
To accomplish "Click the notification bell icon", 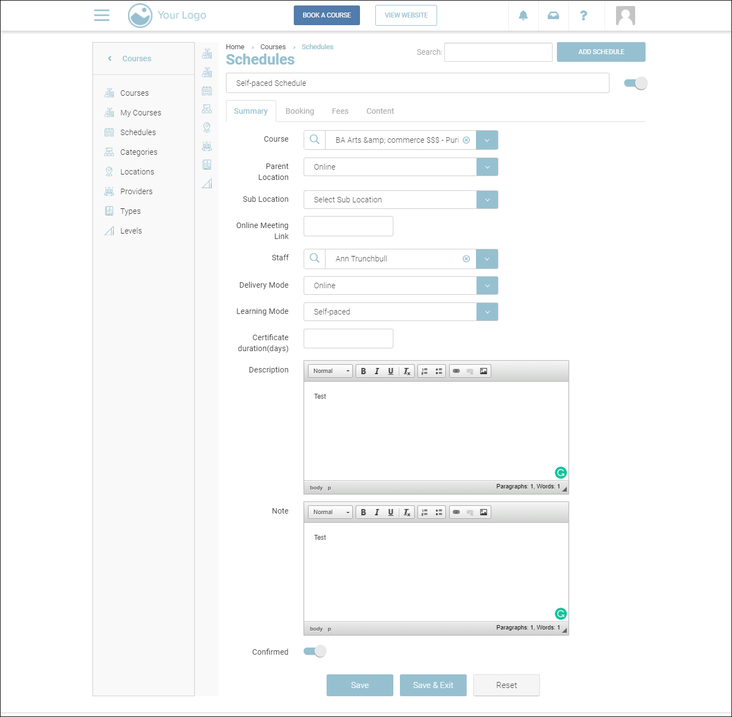I will tap(523, 15).
